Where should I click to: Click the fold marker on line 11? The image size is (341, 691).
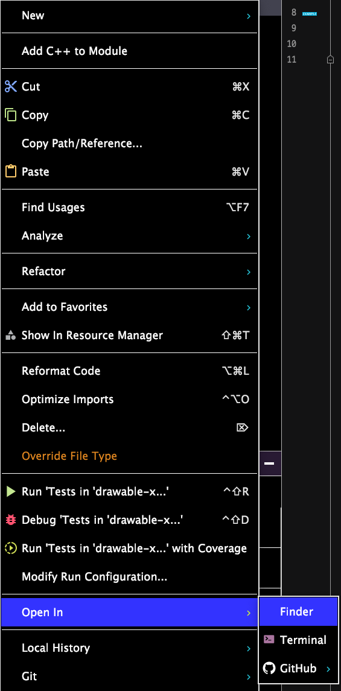click(330, 60)
